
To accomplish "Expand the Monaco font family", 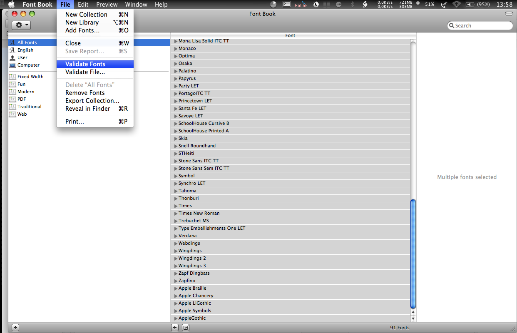I will click(176, 48).
